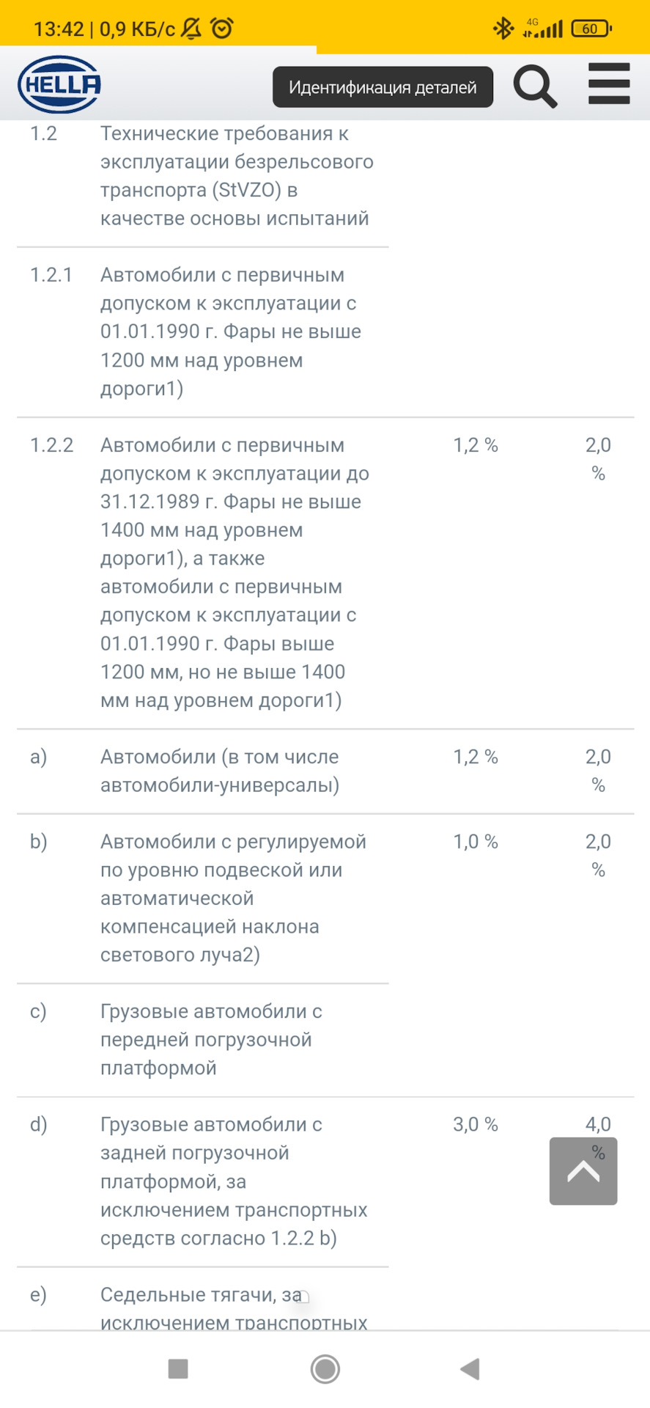Tap the 2,0 % value in row b)
Viewport: 650px width, 1408px height.
[599, 856]
